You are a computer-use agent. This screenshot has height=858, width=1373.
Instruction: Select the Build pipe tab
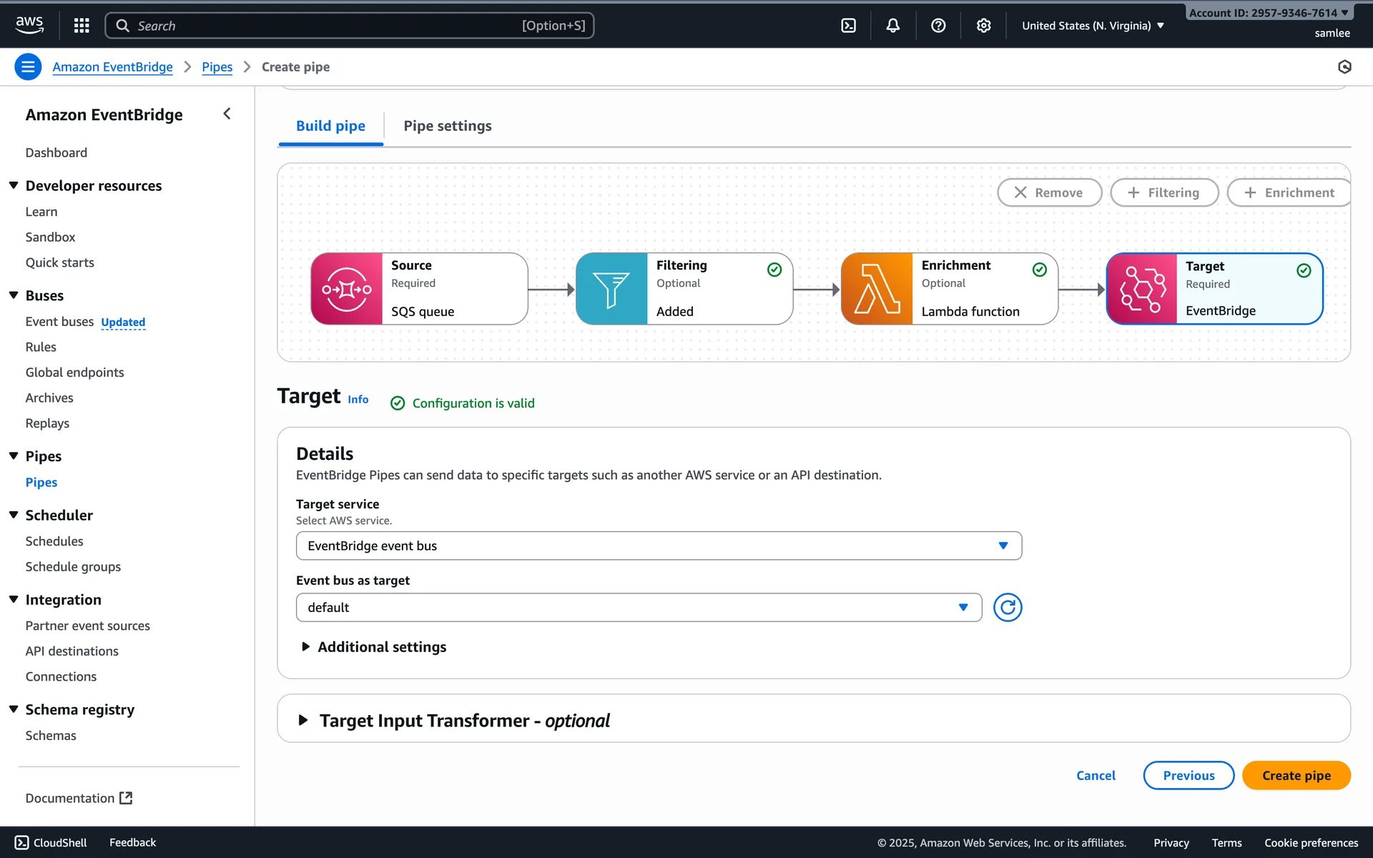pyautogui.click(x=330, y=126)
